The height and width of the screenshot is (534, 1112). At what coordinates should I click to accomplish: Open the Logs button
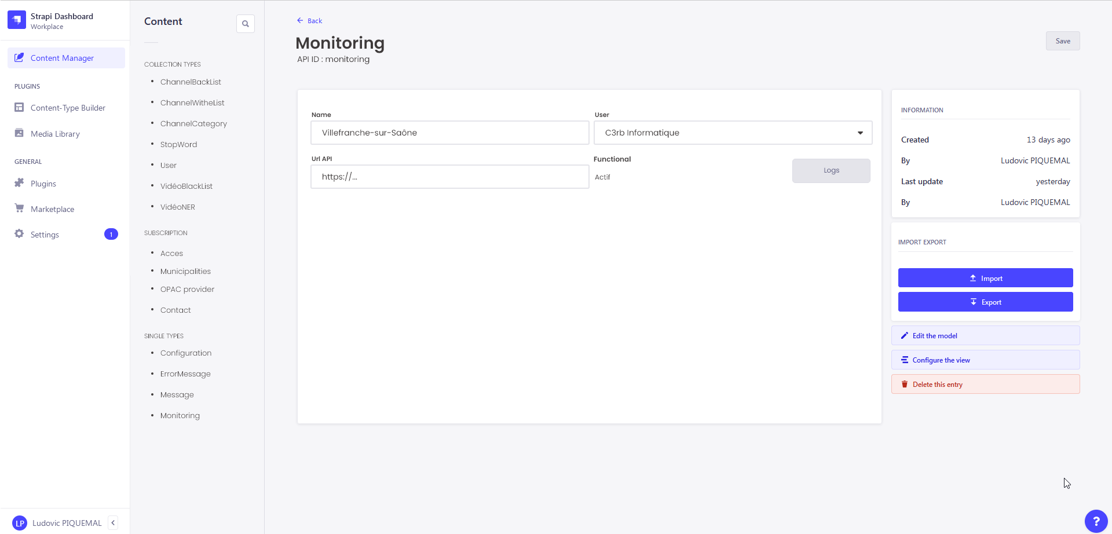(x=831, y=170)
